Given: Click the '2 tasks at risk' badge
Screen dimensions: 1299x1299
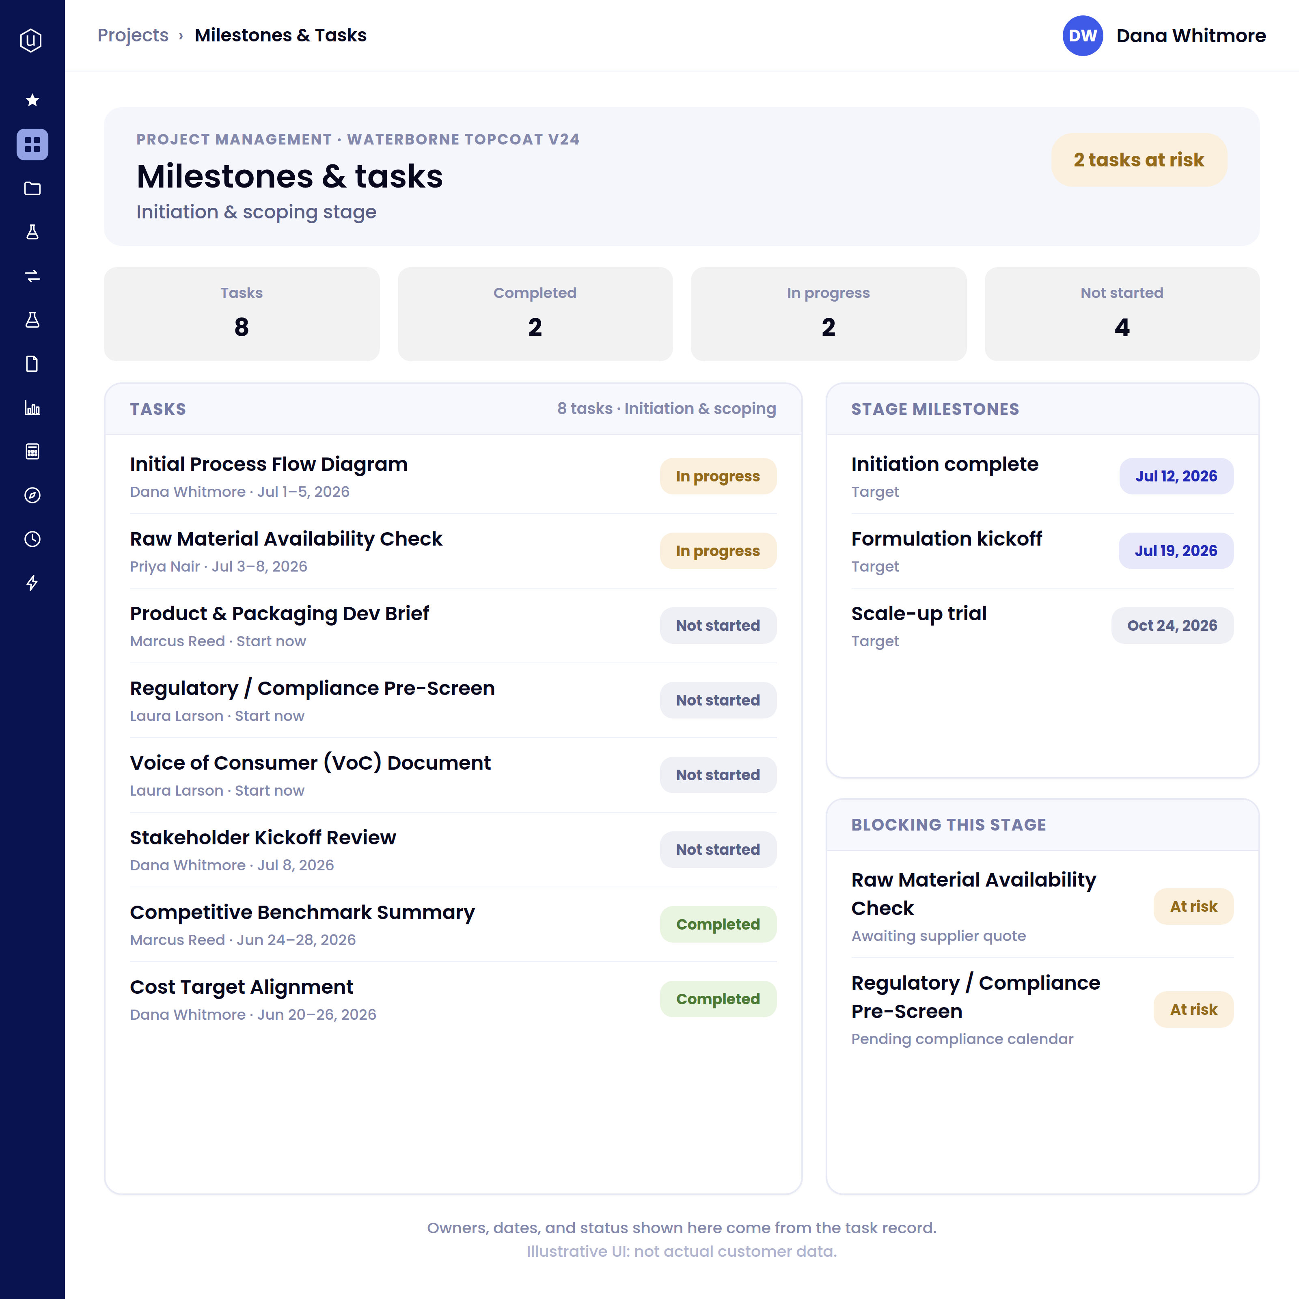Looking at the screenshot, I should [x=1139, y=160].
